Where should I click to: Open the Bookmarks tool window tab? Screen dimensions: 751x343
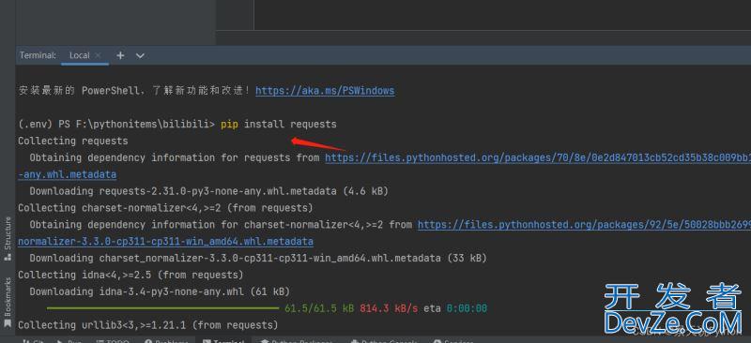(8, 303)
